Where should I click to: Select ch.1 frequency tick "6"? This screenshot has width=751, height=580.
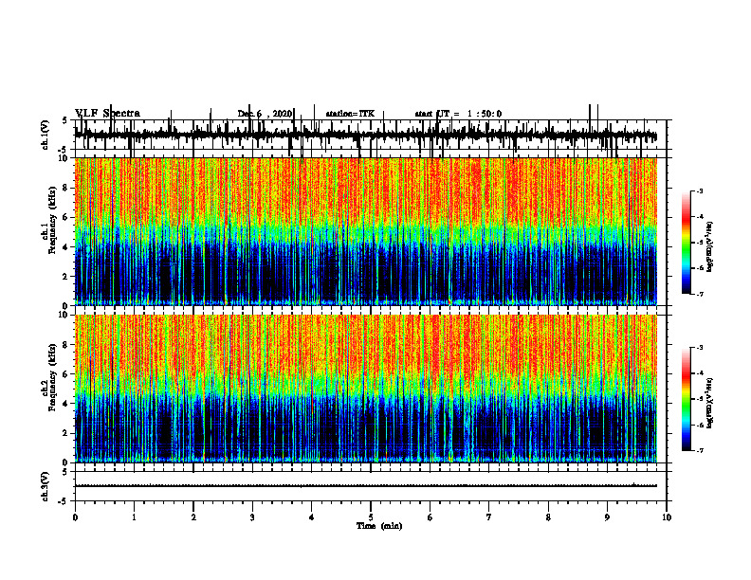[x=67, y=217]
